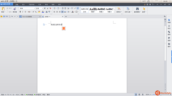Apply subscript X₂ formatting
Viewport: 172px width, 96px height.
click(x=36, y=12)
